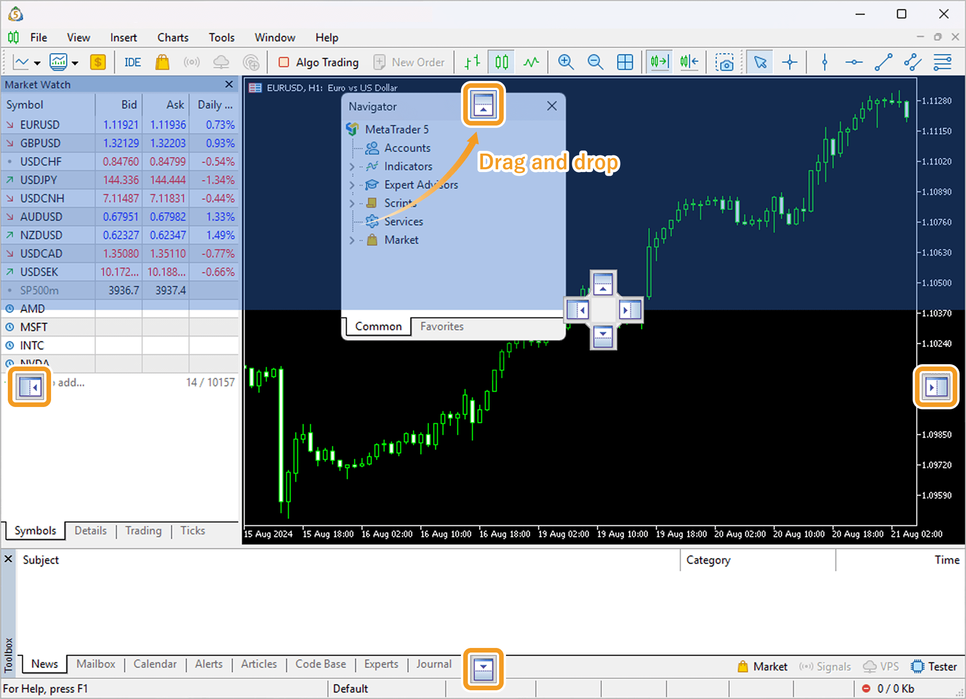Select the EURUSD row in Market Watch

(x=40, y=125)
